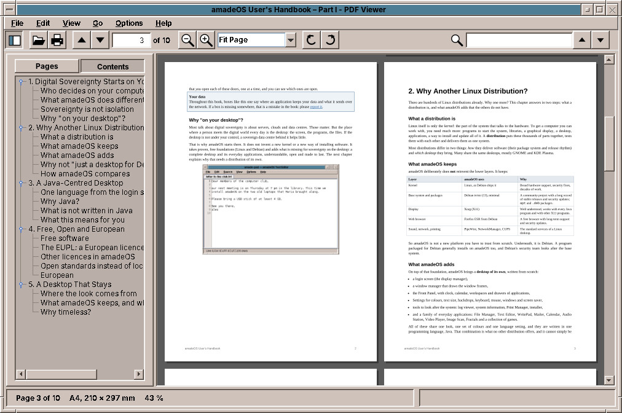Click the 'A4, 210 × 297 mm' status text
The width and height of the screenshot is (622, 413).
102,398
